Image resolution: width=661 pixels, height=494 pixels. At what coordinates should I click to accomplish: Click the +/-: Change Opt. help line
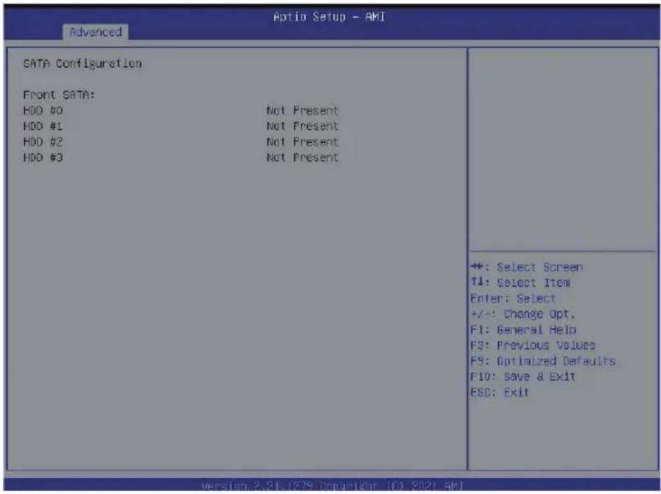click(523, 314)
